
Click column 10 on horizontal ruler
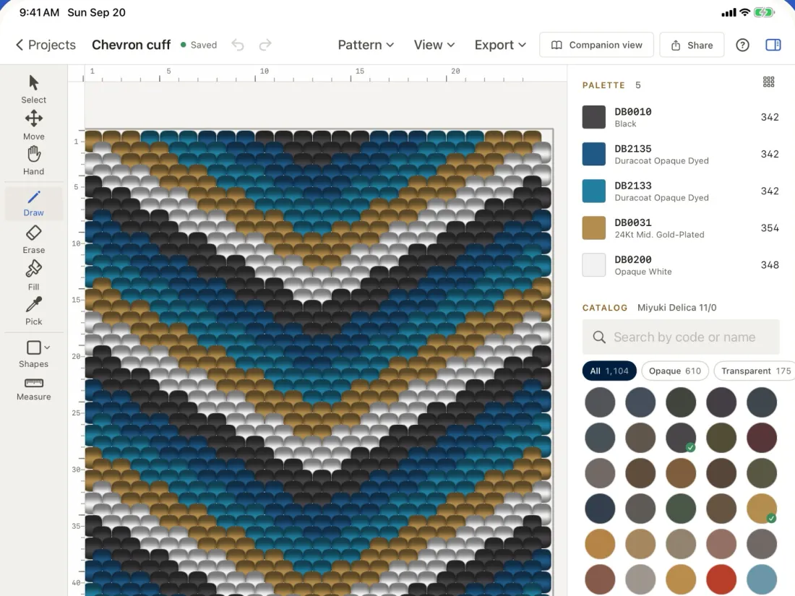(264, 72)
